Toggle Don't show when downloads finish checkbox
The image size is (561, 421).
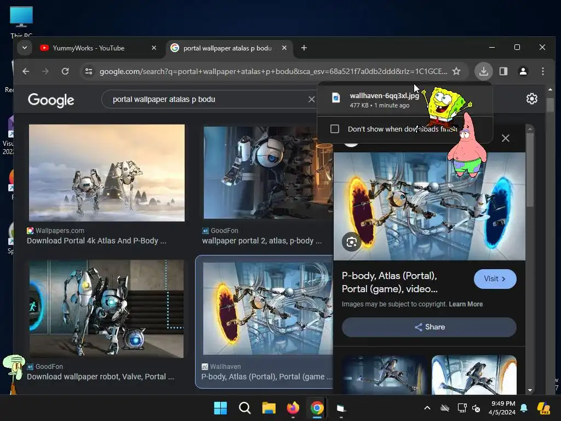(x=335, y=129)
